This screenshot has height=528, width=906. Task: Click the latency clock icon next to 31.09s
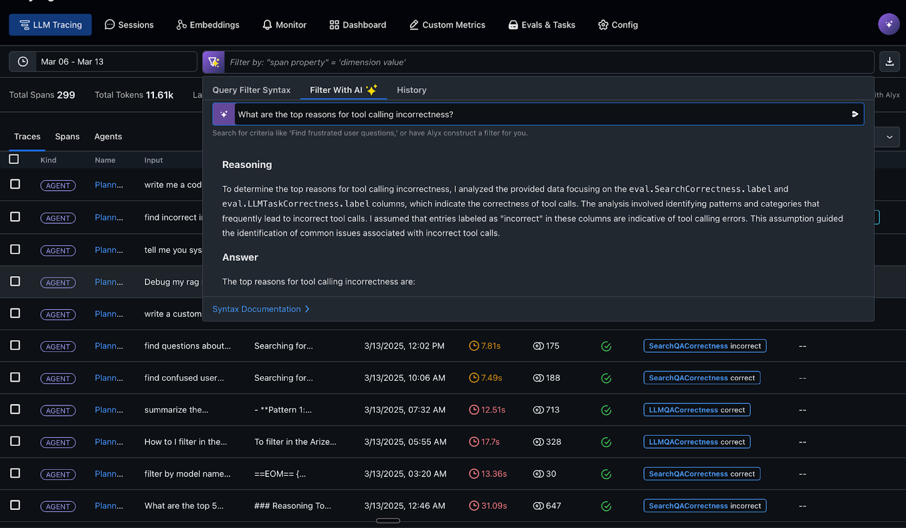coord(474,505)
